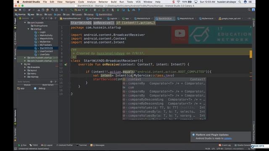Click the Replace toolbar icon
Screen dimensions: 269x151
[x=56, y=10]
